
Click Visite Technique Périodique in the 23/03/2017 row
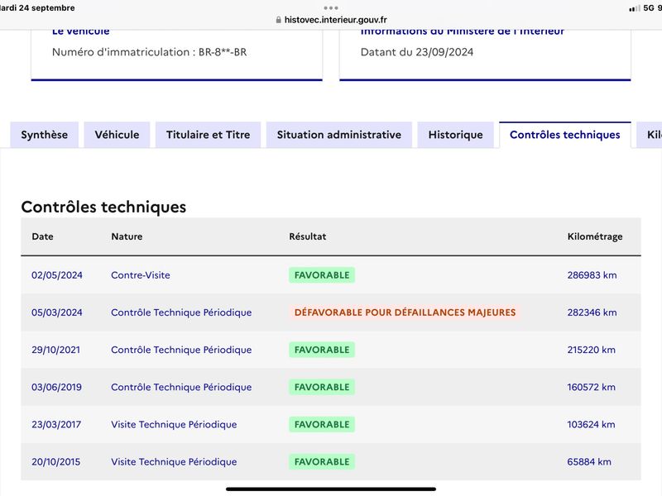point(174,424)
